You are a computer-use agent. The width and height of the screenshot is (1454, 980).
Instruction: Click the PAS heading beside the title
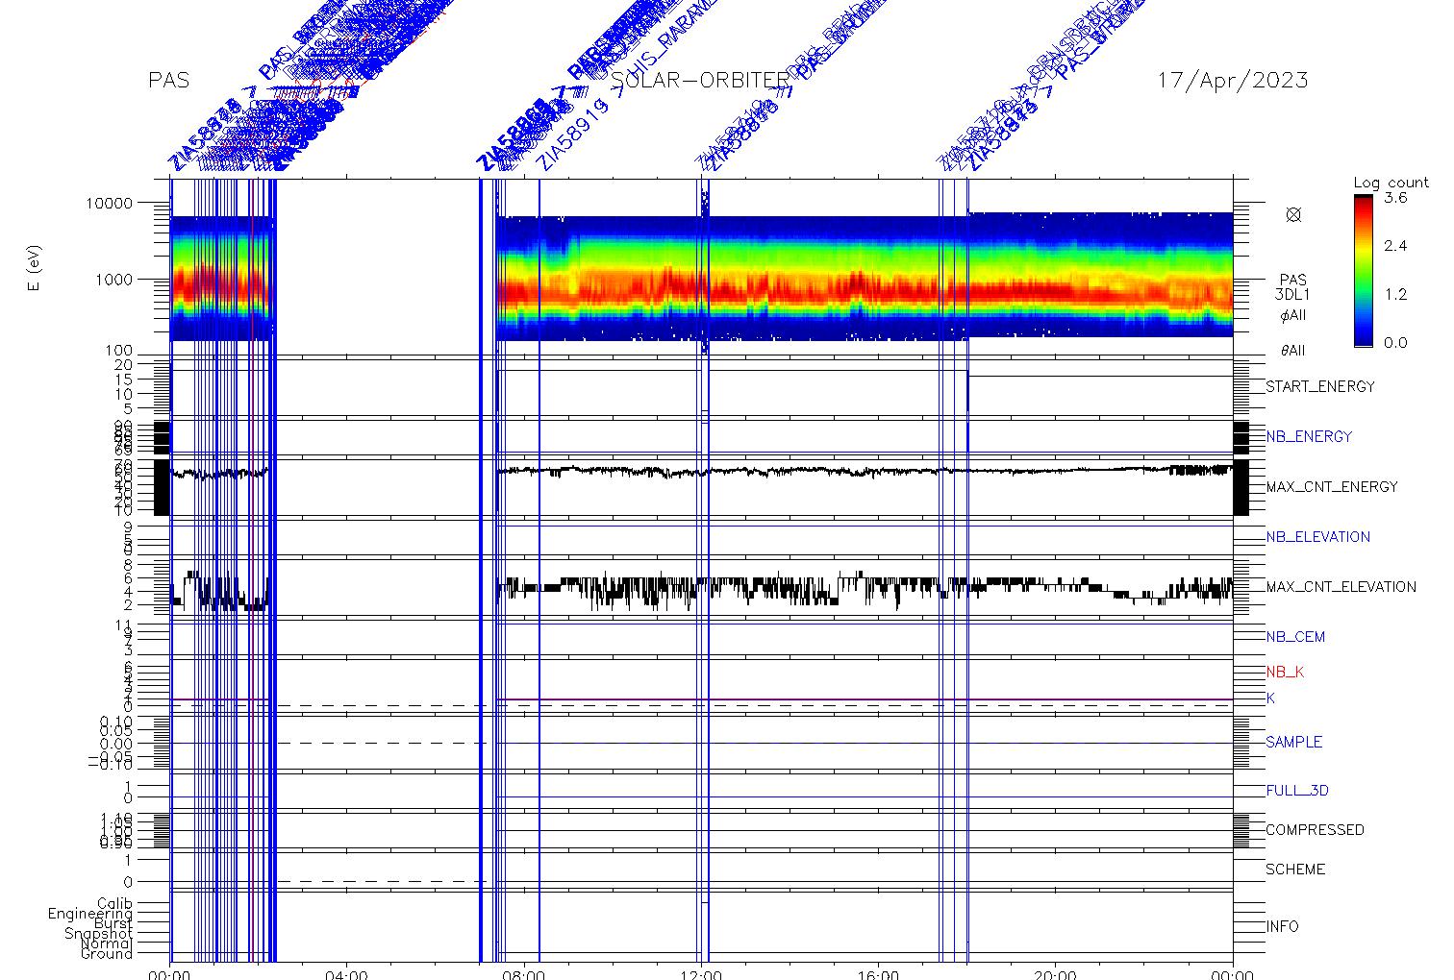point(169,81)
